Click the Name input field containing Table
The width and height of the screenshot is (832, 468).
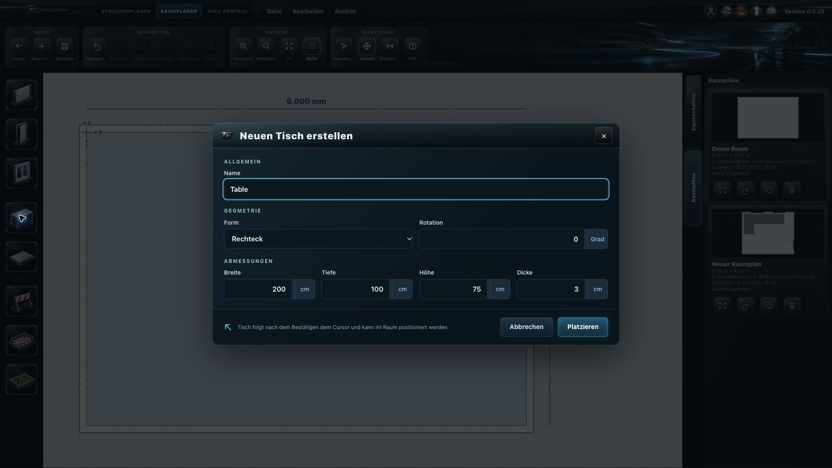tap(416, 189)
